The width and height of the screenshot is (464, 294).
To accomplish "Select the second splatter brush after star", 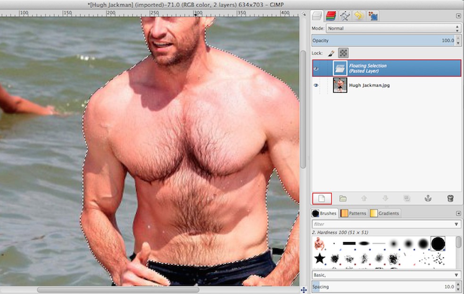I will tap(349, 259).
